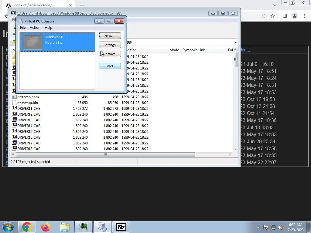Select DRIVER13.CAB in the file list
The width and height of the screenshot is (311, 233).
(29, 120)
